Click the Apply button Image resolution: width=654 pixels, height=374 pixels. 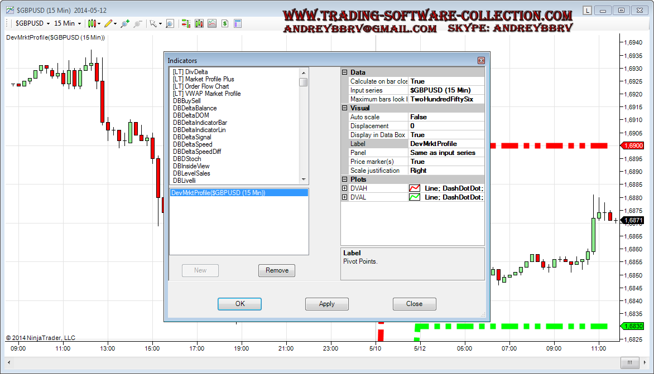pos(326,304)
